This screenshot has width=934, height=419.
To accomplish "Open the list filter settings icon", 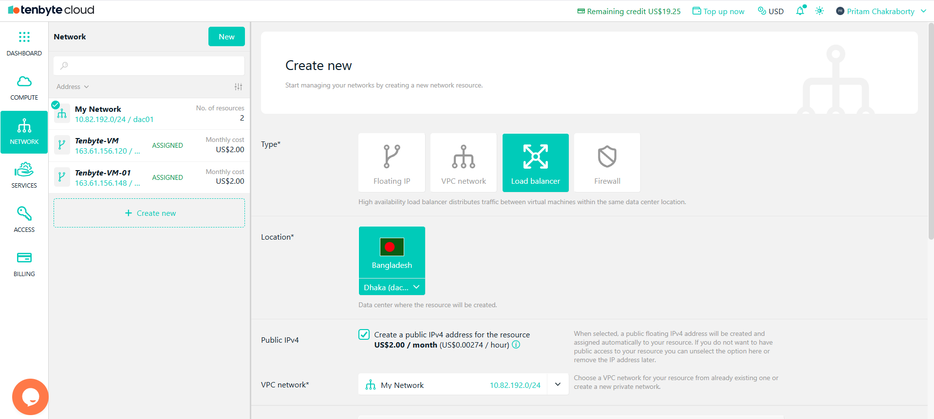I will [238, 87].
